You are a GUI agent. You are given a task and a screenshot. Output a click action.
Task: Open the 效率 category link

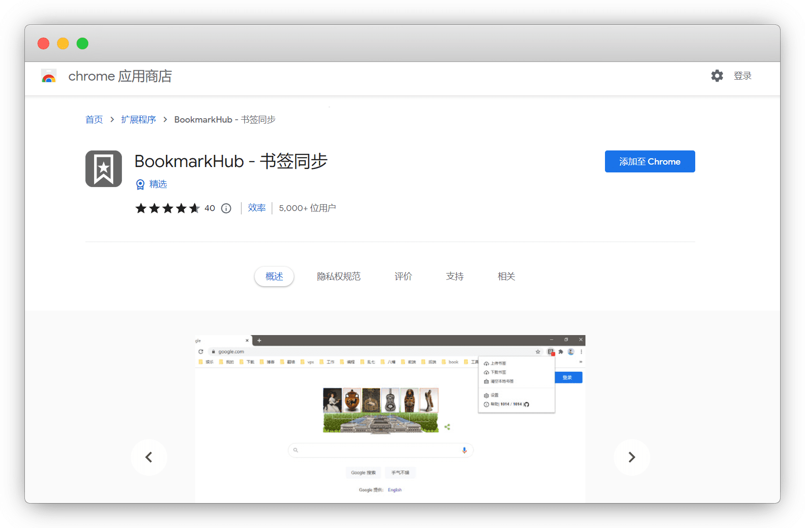point(257,208)
